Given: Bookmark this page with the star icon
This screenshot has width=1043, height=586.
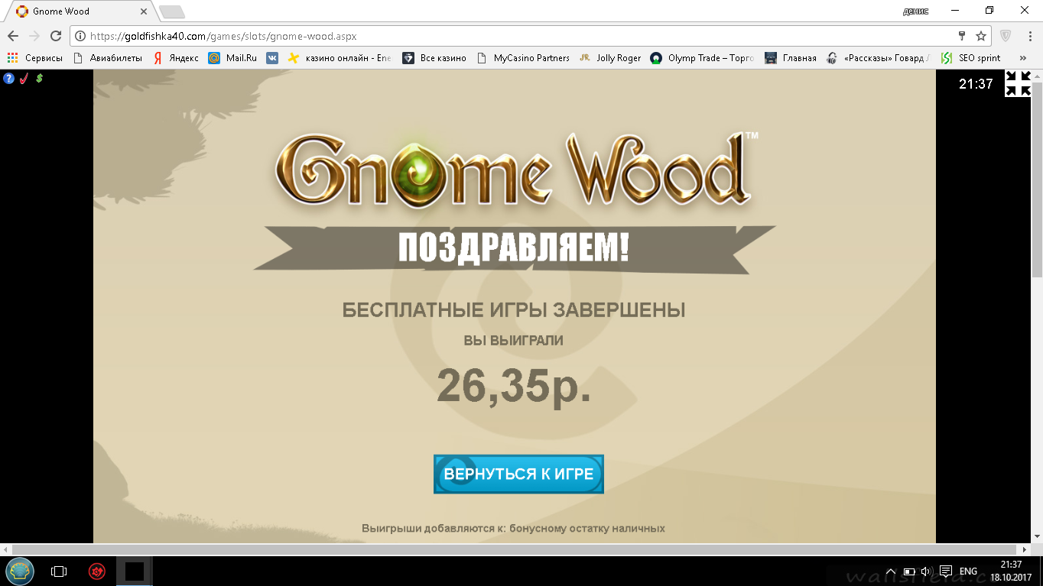Looking at the screenshot, I should click(981, 36).
